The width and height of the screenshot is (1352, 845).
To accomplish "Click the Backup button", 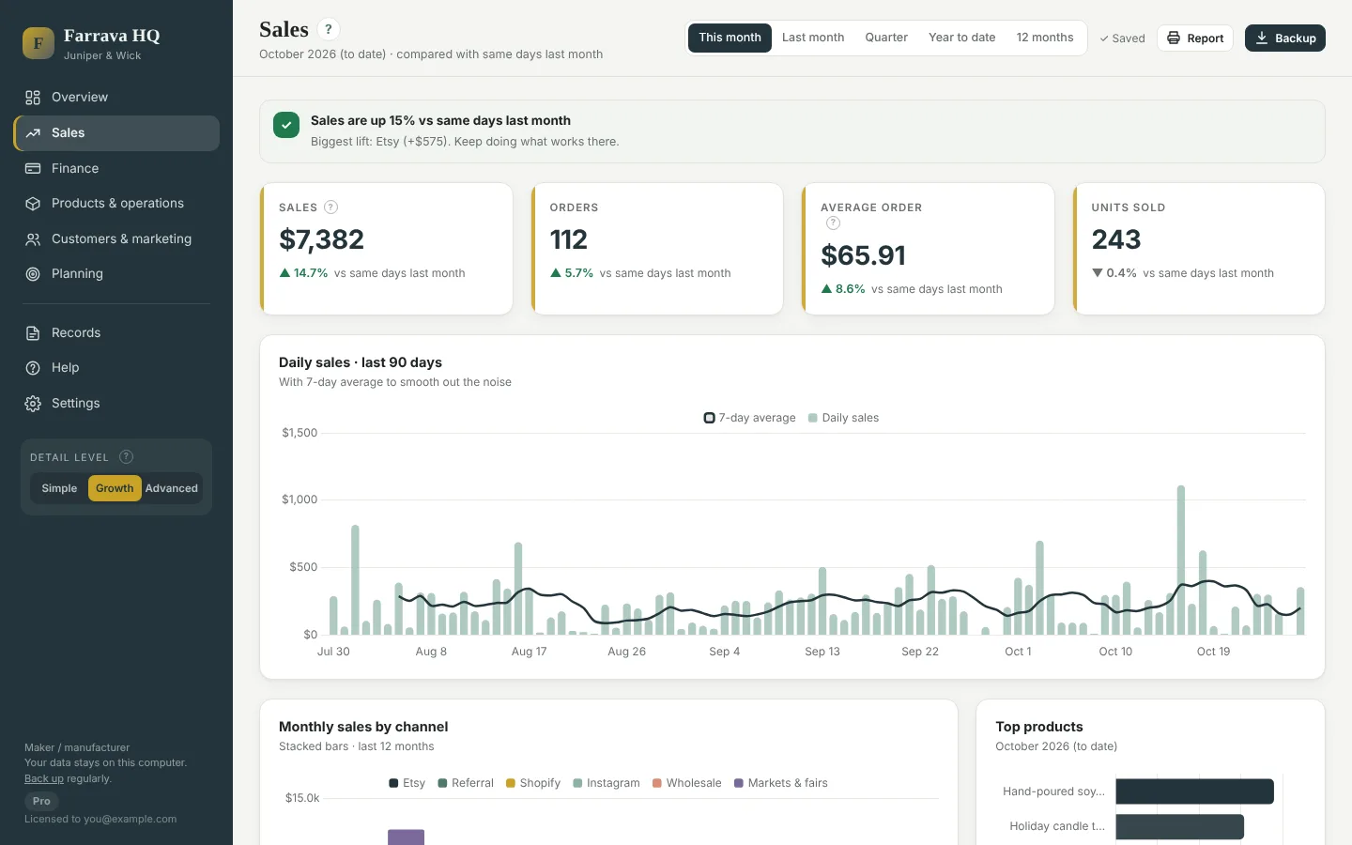I will point(1285,38).
